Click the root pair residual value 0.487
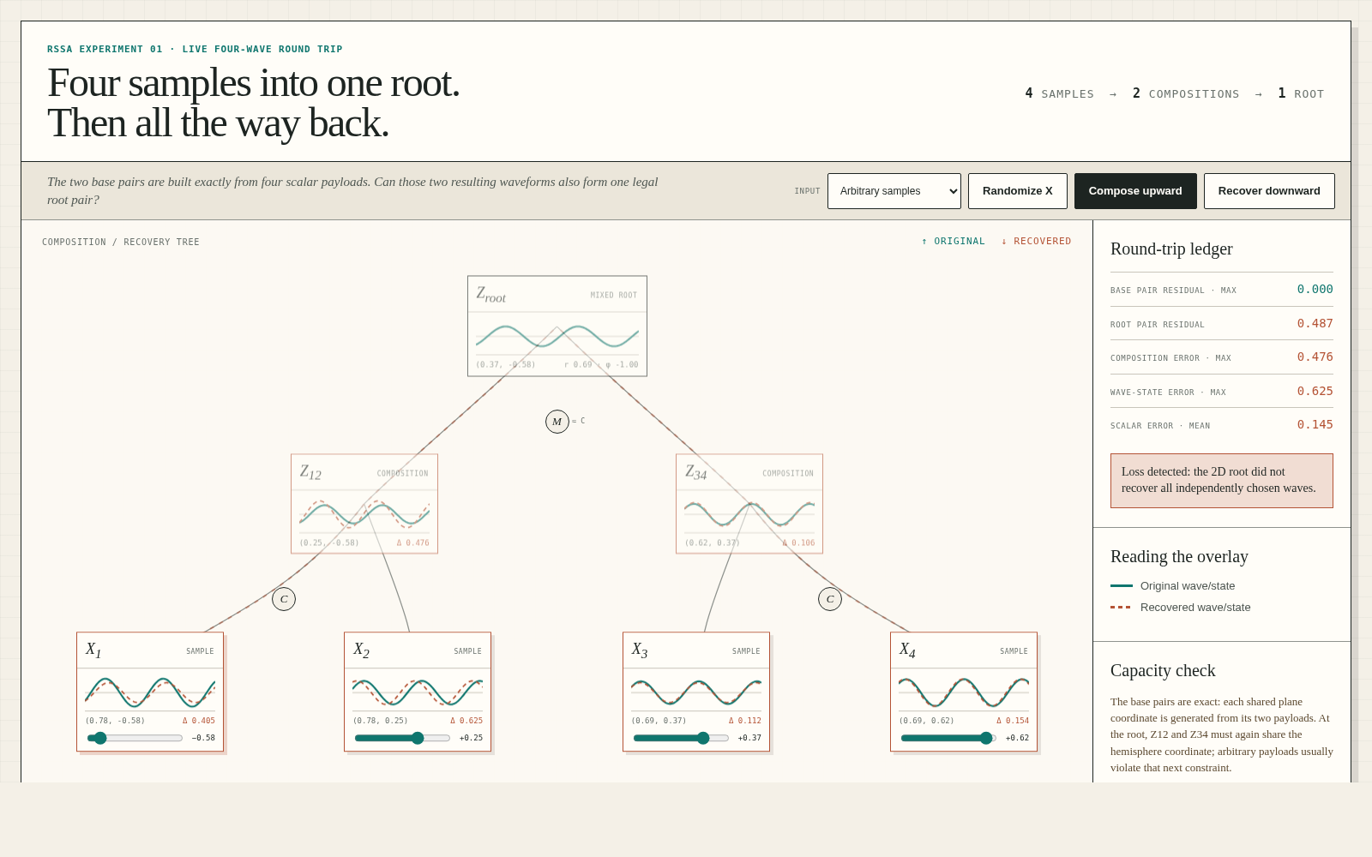The image size is (1372, 857). [x=1315, y=324]
